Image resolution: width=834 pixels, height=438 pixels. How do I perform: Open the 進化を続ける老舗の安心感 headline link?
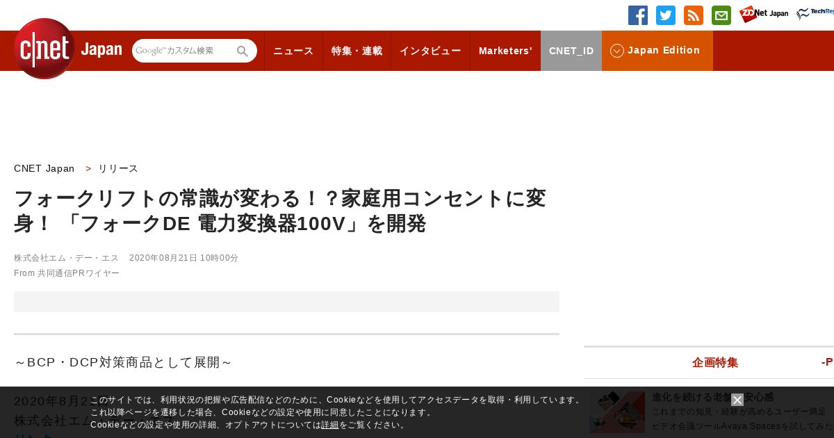[712, 397]
